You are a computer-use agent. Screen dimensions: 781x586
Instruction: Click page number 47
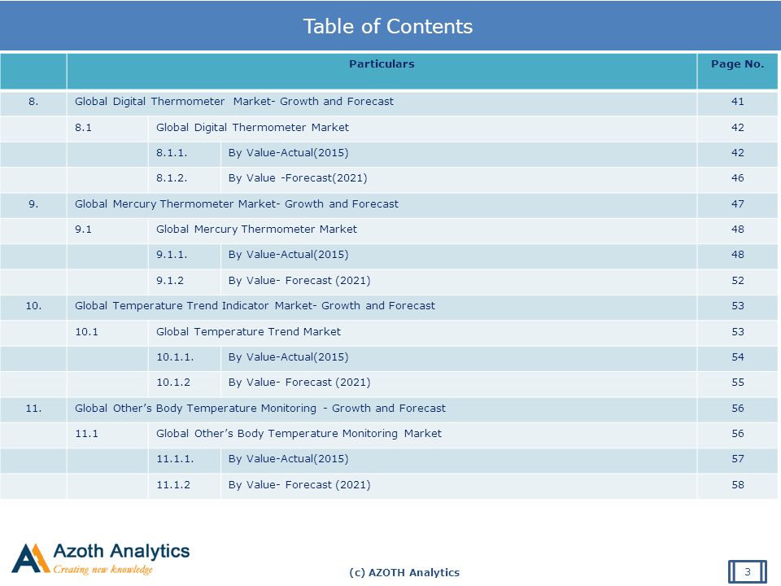click(738, 204)
